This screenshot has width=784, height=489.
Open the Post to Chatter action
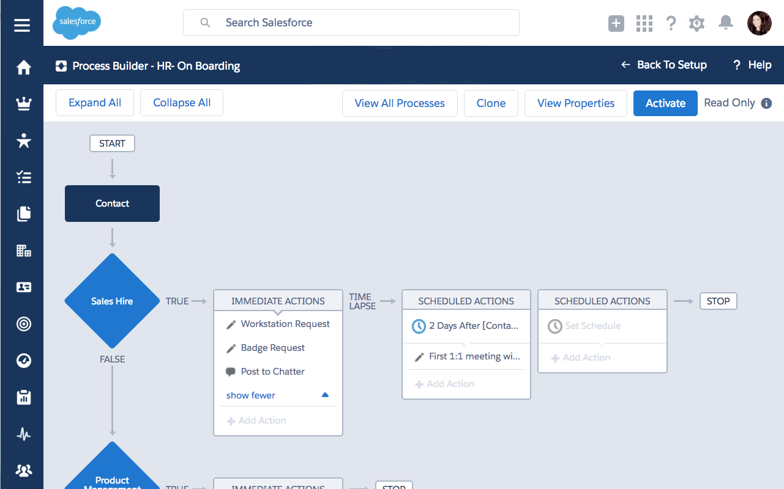coord(273,372)
